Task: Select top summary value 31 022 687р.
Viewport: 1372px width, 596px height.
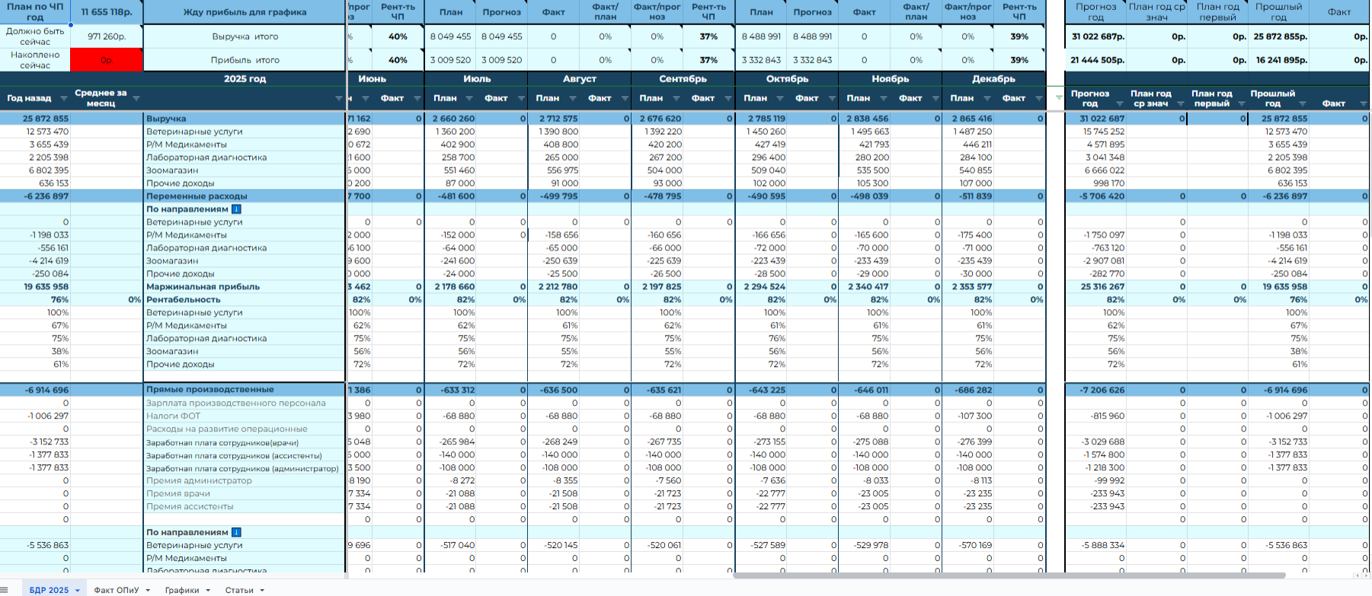Action: 1095,37
